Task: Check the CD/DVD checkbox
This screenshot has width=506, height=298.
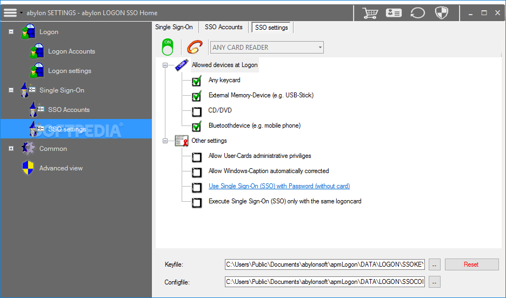Action: (197, 111)
